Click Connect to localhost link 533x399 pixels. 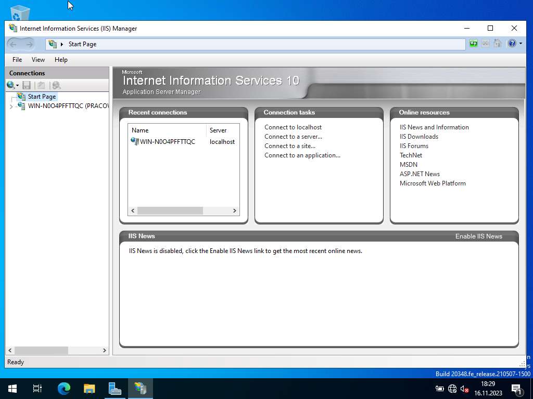pyautogui.click(x=293, y=127)
